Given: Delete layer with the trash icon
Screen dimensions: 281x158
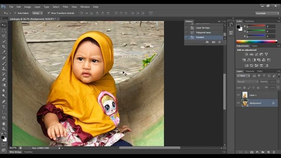Looking at the screenshot, I should coord(274,152).
